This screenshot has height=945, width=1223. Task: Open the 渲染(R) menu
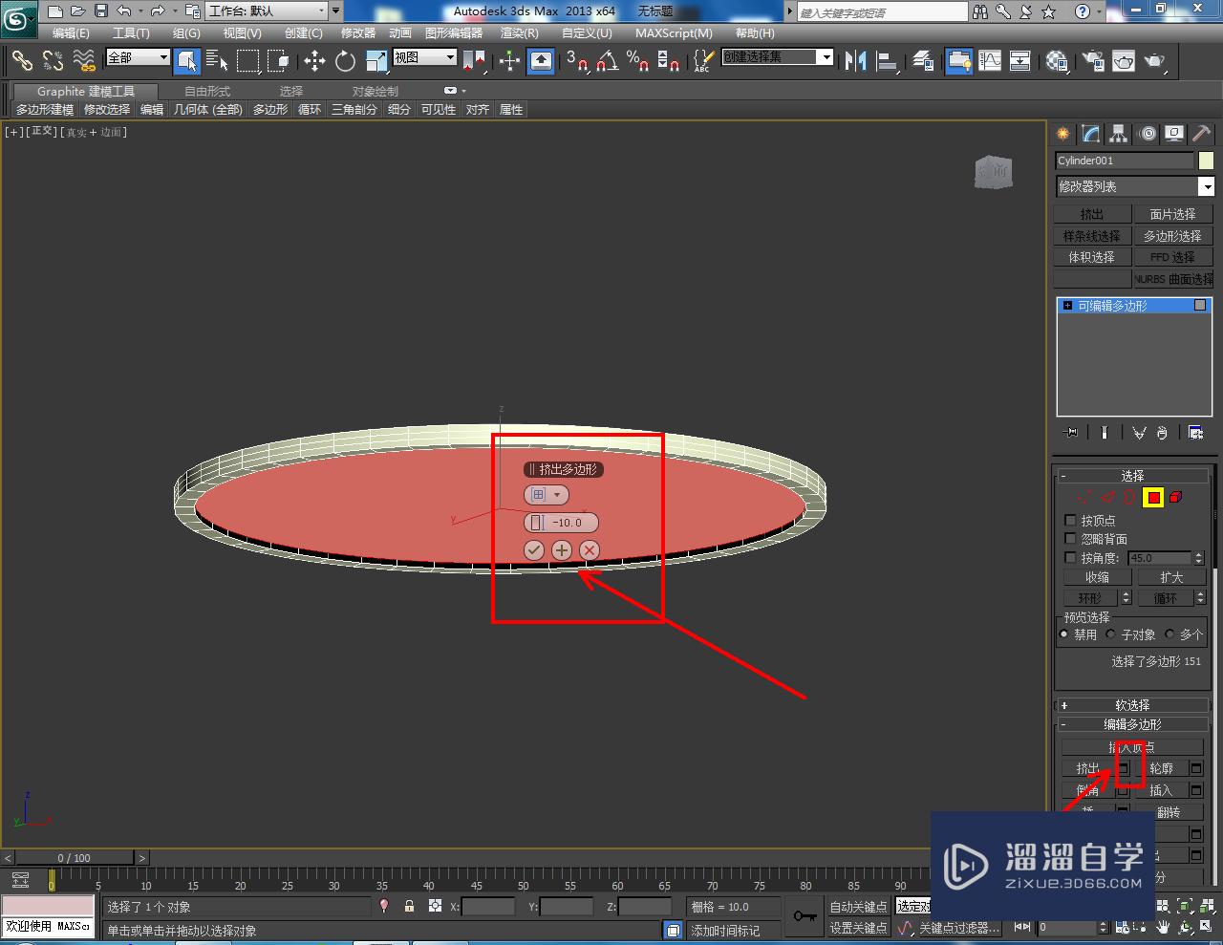click(520, 33)
